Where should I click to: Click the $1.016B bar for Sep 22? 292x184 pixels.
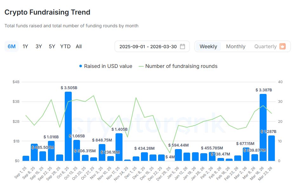(51, 151)
